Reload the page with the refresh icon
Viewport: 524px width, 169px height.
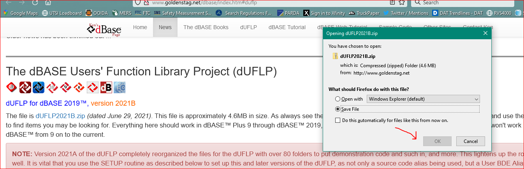click(35, 3)
